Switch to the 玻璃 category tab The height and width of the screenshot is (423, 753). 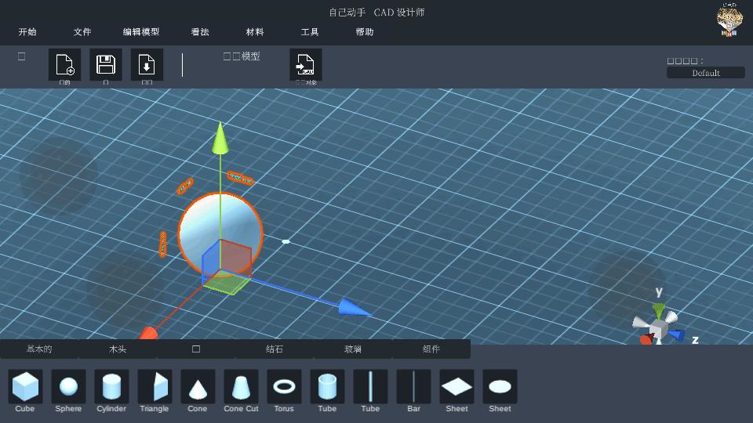point(353,349)
